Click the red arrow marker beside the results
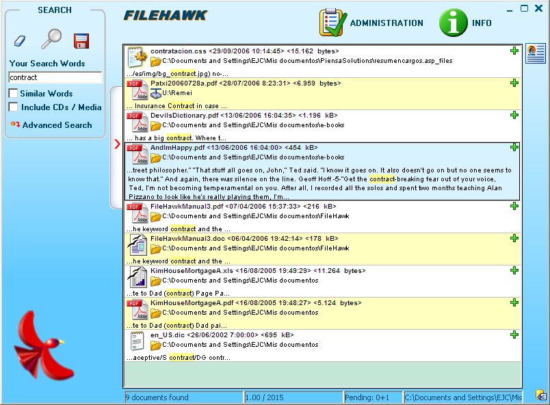Image resolution: width=550 pixels, height=405 pixels. 118,144
